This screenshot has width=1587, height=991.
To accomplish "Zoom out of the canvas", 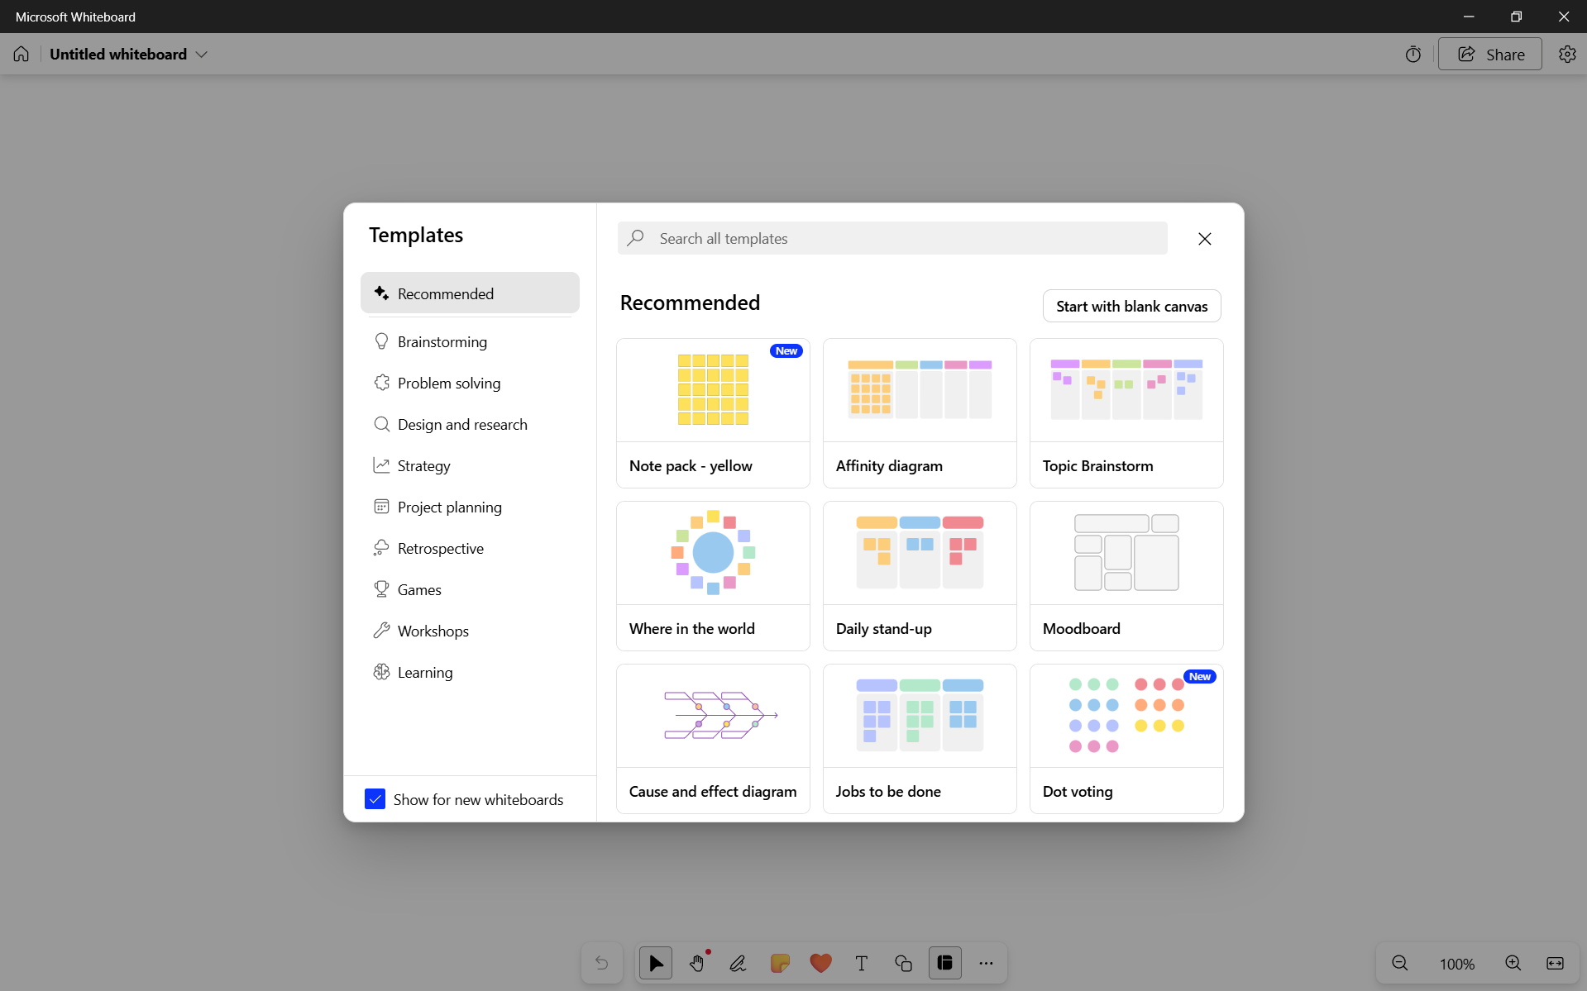I will (x=1400, y=964).
